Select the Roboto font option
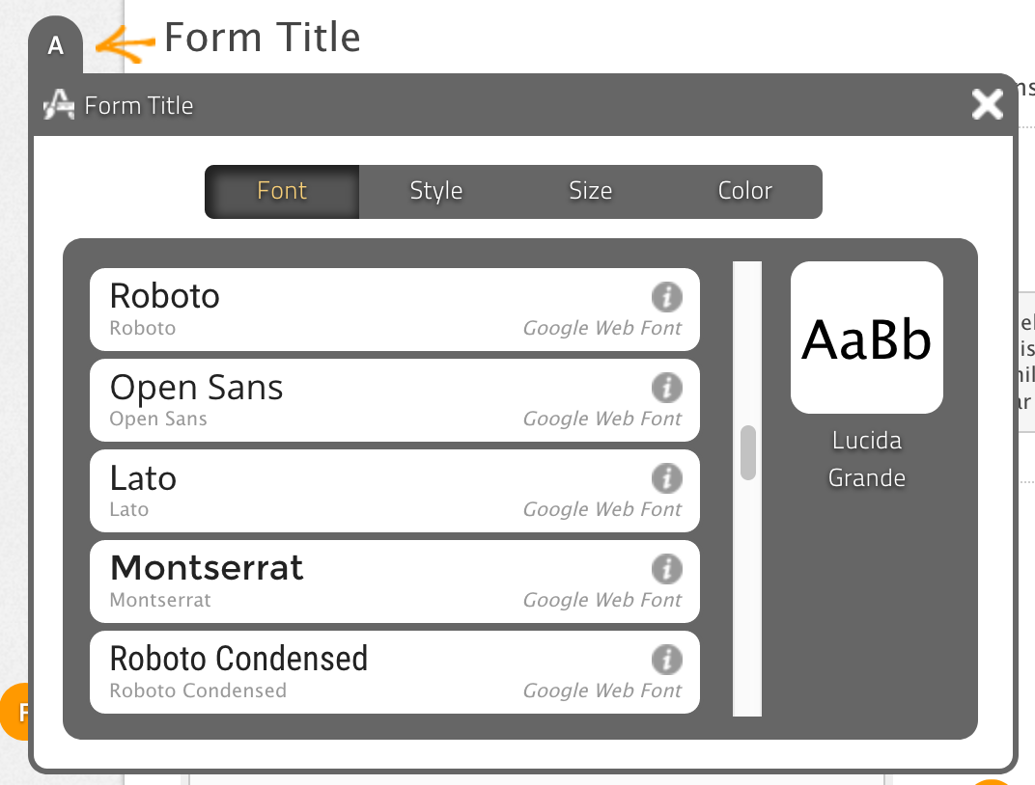This screenshot has width=1035, height=785. point(367,309)
